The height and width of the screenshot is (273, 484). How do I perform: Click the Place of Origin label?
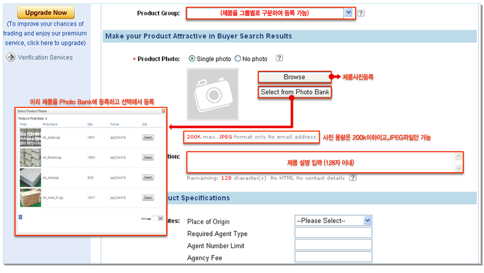(x=209, y=221)
